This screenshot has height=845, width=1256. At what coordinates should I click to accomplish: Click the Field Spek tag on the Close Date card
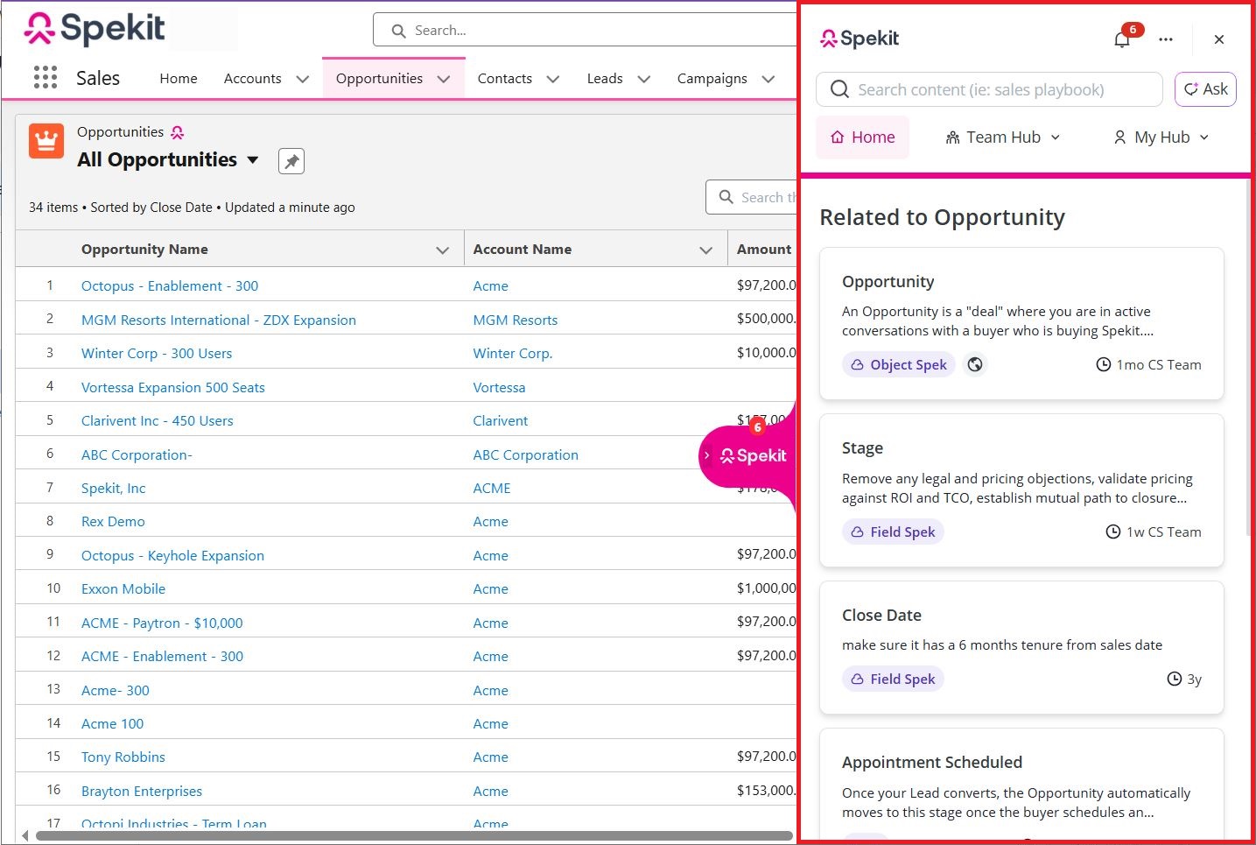[x=893, y=679]
